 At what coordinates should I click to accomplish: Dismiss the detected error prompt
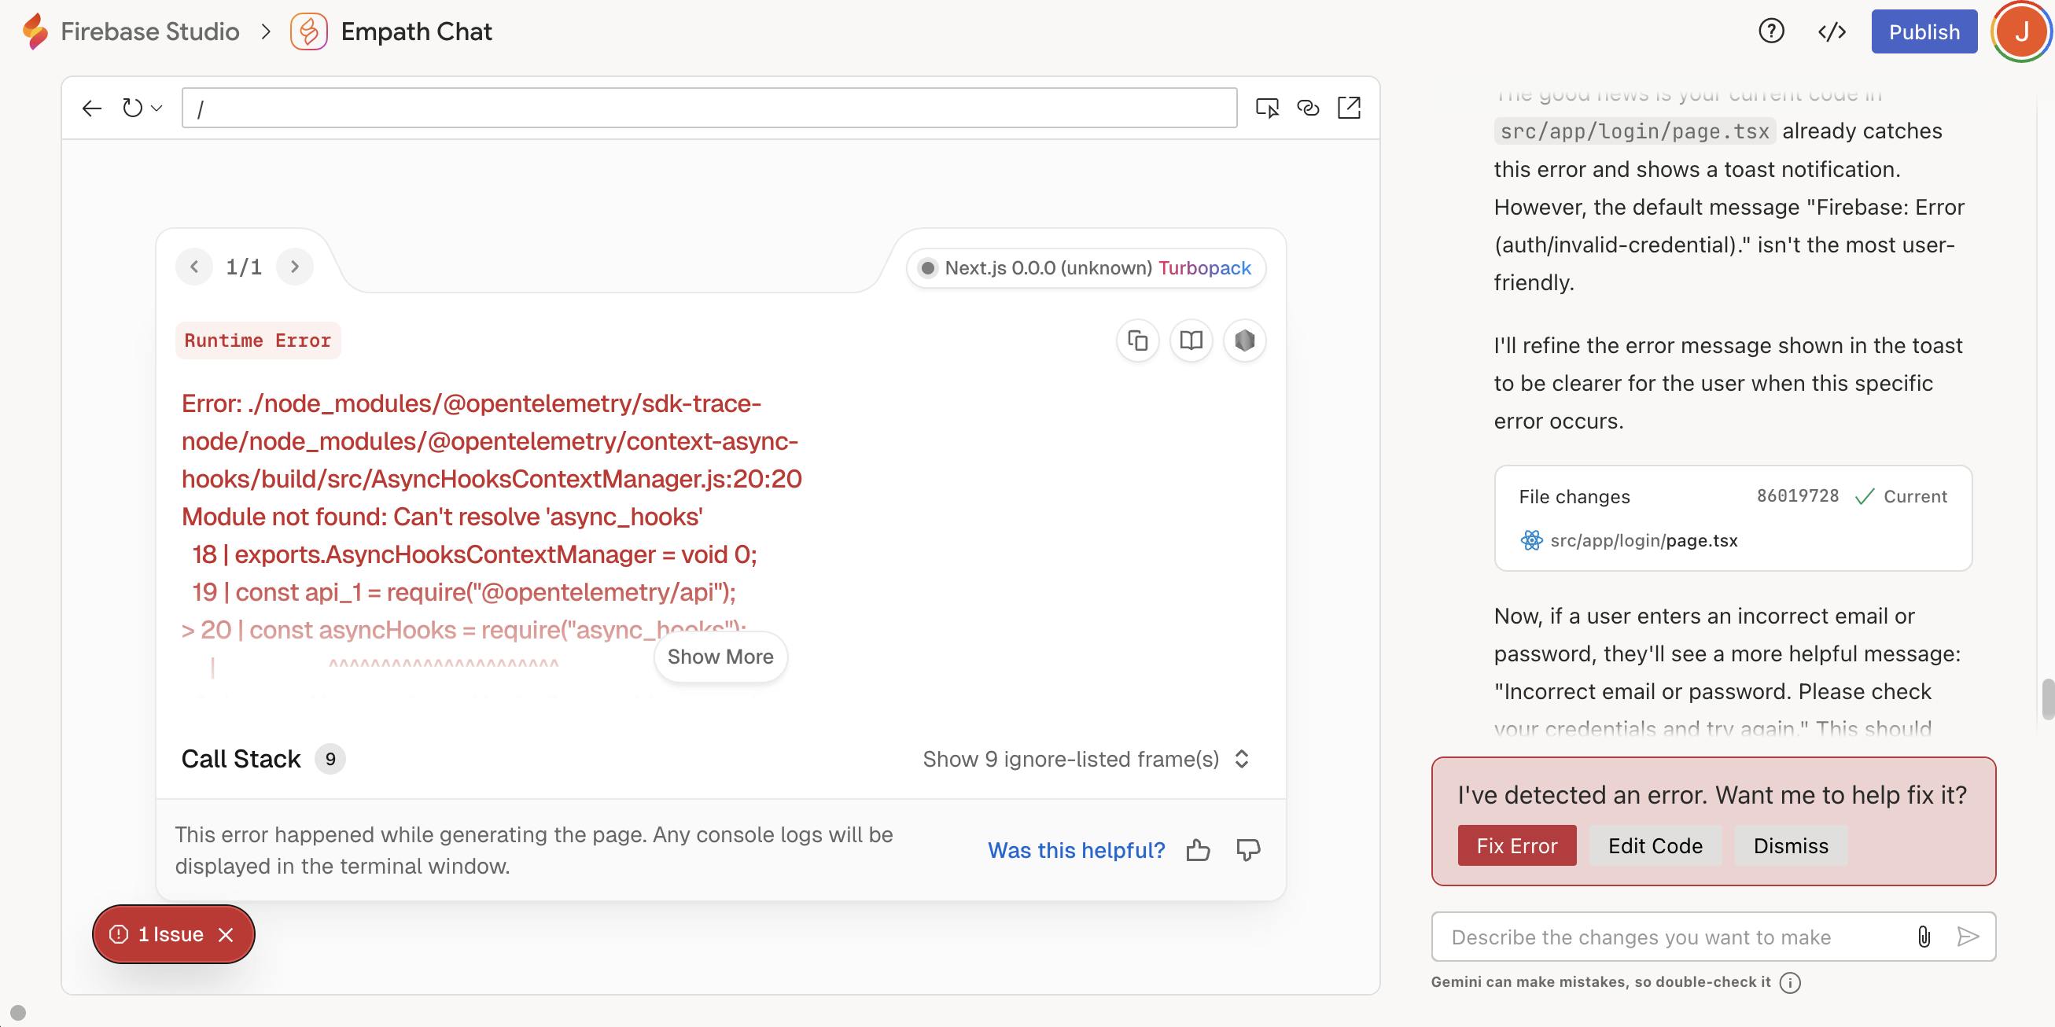[x=1791, y=845]
